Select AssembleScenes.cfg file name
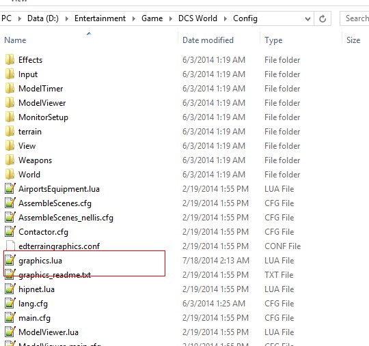The width and height of the screenshot is (369, 346). click(x=55, y=203)
